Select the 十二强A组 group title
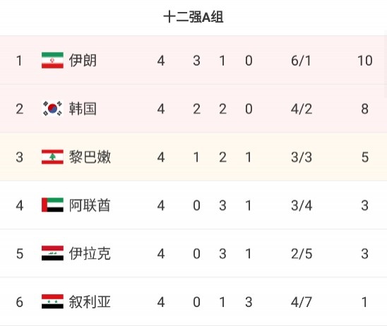 tap(194, 17)
